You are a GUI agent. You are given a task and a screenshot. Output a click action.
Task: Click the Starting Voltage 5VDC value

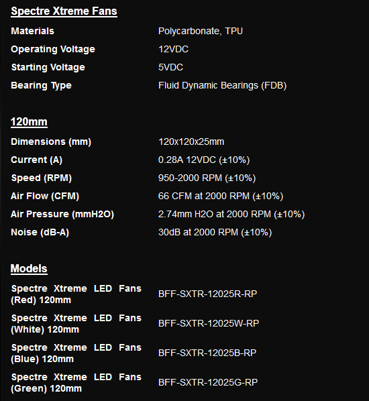coord(170,67)
